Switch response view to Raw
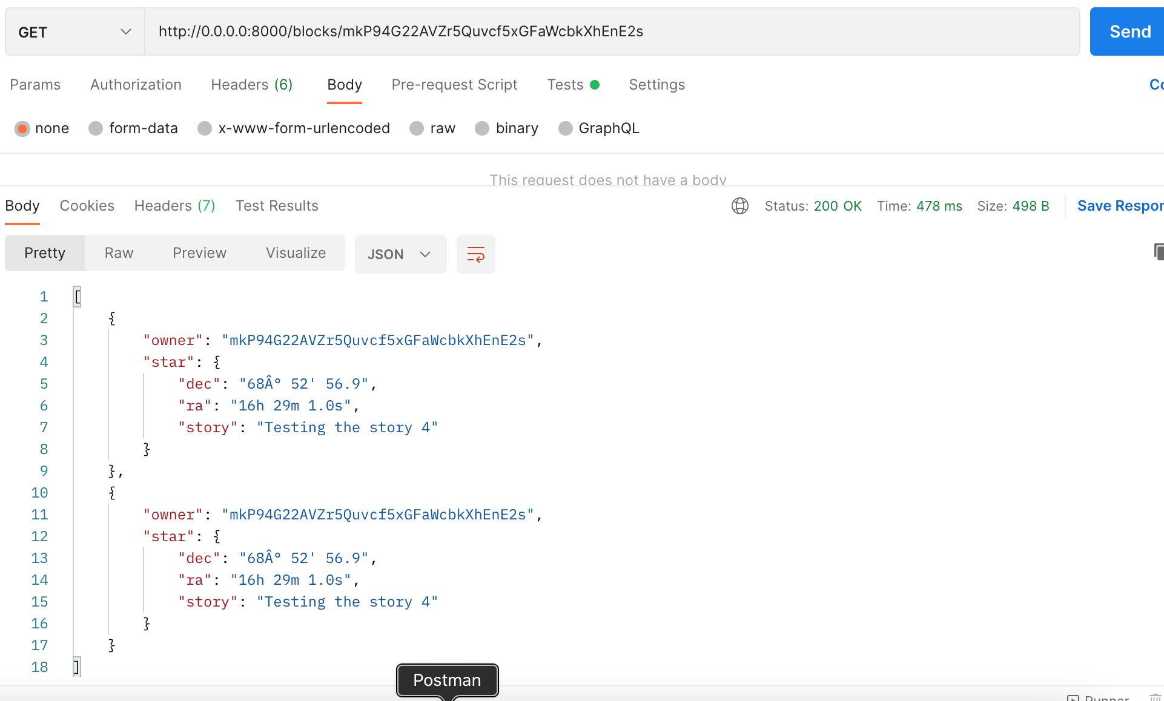The image size is (1164, 701). point(119,253)
